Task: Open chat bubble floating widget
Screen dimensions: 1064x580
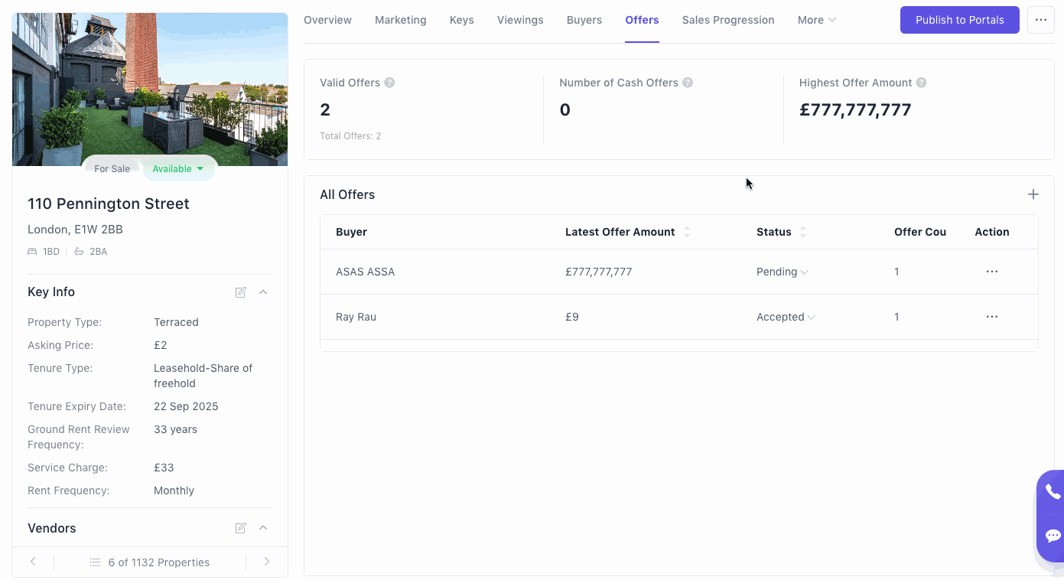Action: click(x=1053, y=536)
